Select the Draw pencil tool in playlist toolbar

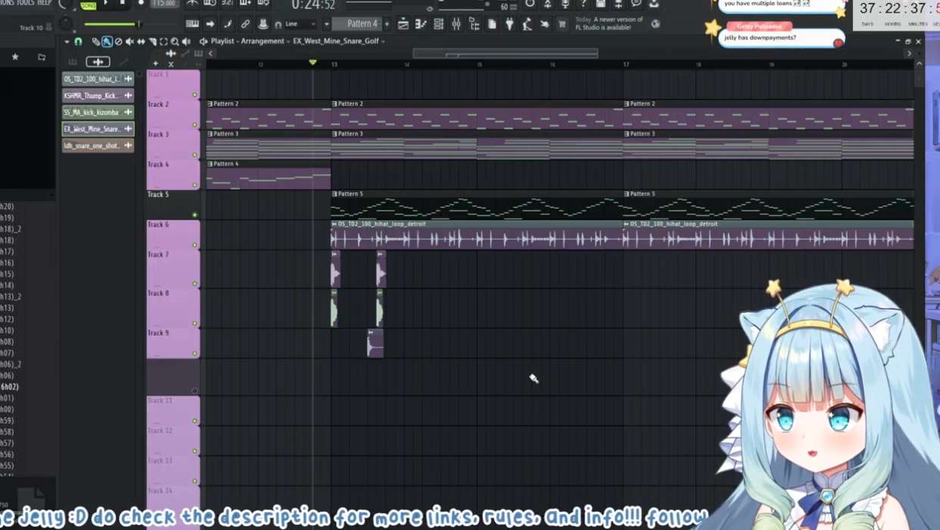pos(95,42)
